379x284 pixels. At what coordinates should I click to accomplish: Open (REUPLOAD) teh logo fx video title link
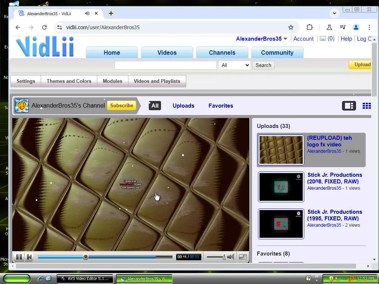coord(329,141)
